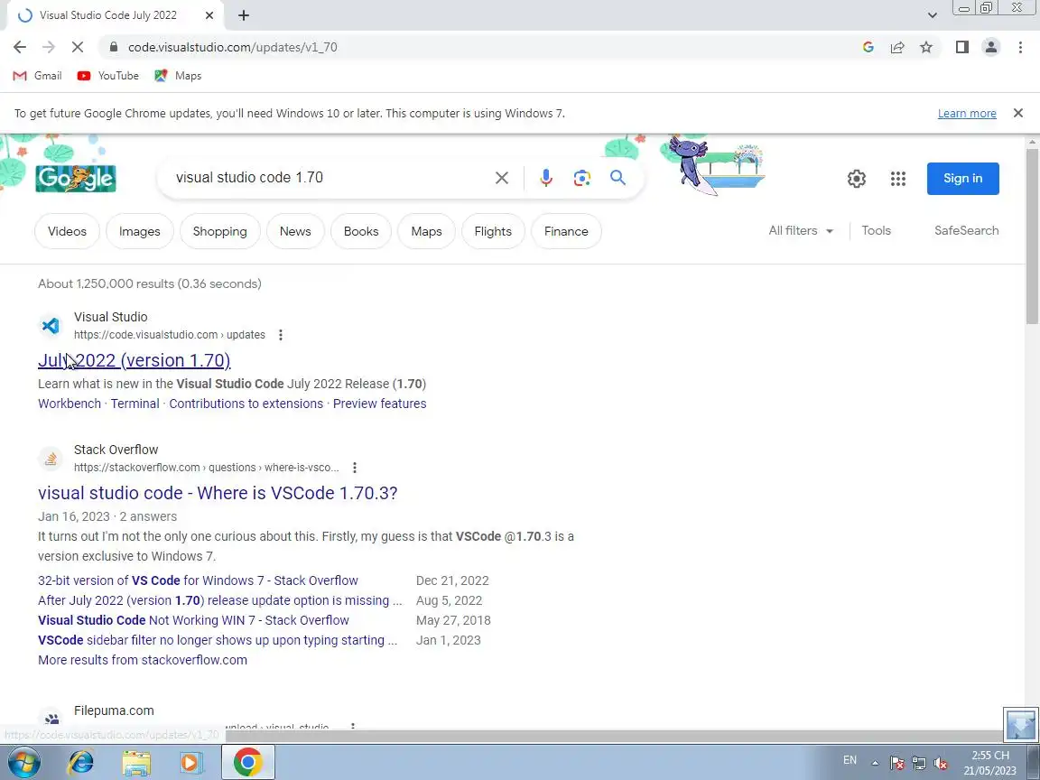Open SafeSearch settings
Screen dimensions: 1040x780
coord(966,231)
